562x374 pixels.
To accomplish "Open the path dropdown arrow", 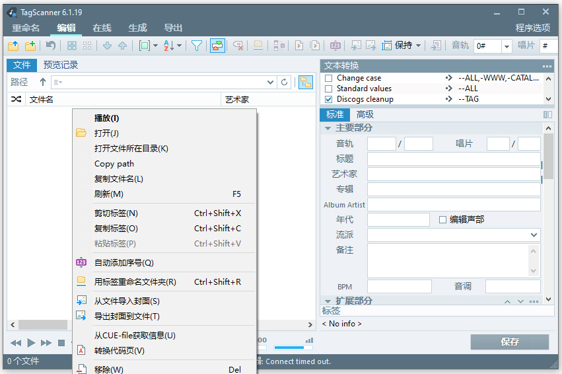I will 271,83.
